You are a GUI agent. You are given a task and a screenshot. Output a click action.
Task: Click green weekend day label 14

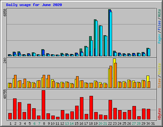pos(72,124)
